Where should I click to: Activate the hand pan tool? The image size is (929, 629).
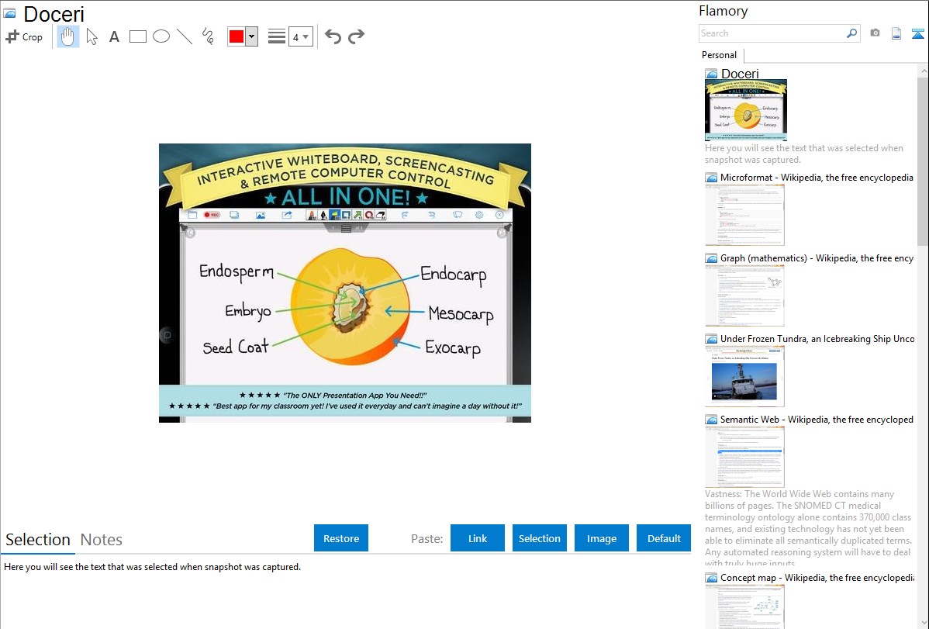[67, 36]
